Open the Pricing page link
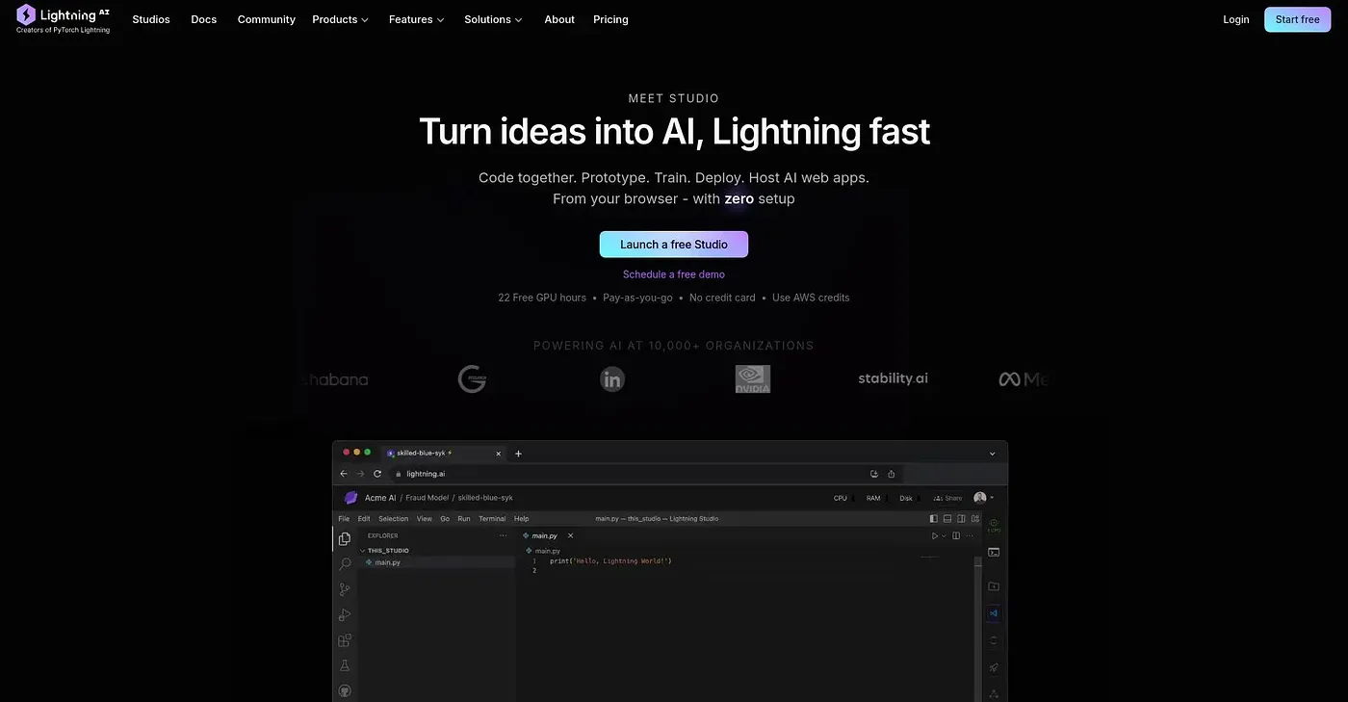 [610, 19]
